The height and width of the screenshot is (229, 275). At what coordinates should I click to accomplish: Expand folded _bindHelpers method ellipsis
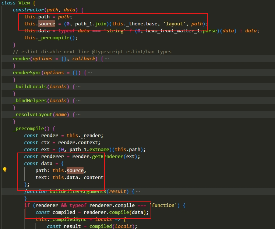tap(78, 101)
